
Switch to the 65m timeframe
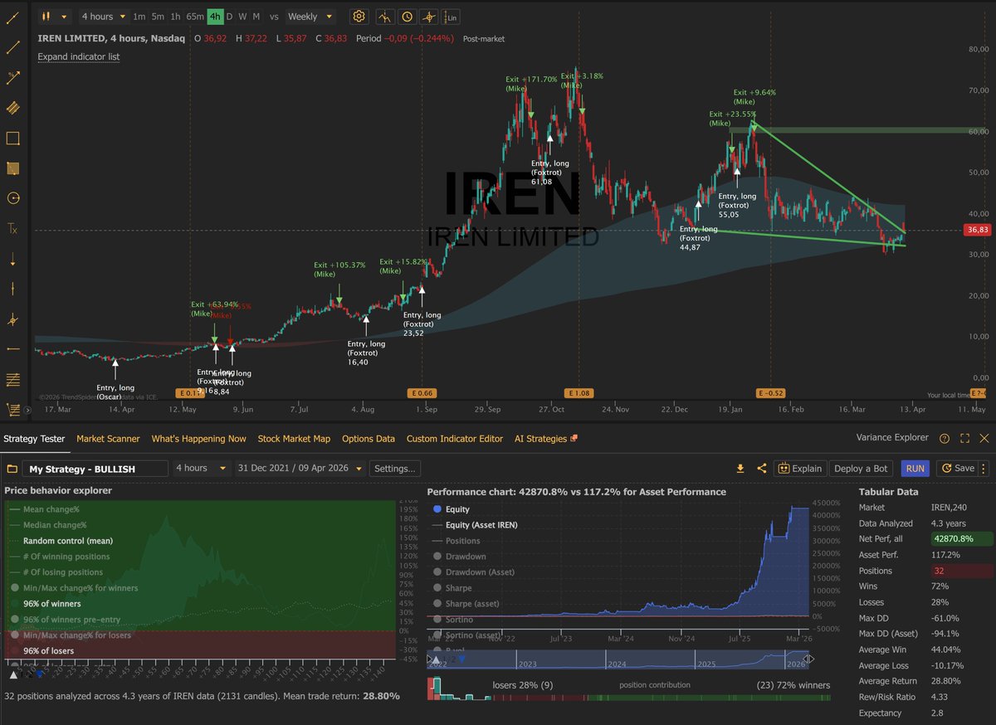(x=195, y=17)
